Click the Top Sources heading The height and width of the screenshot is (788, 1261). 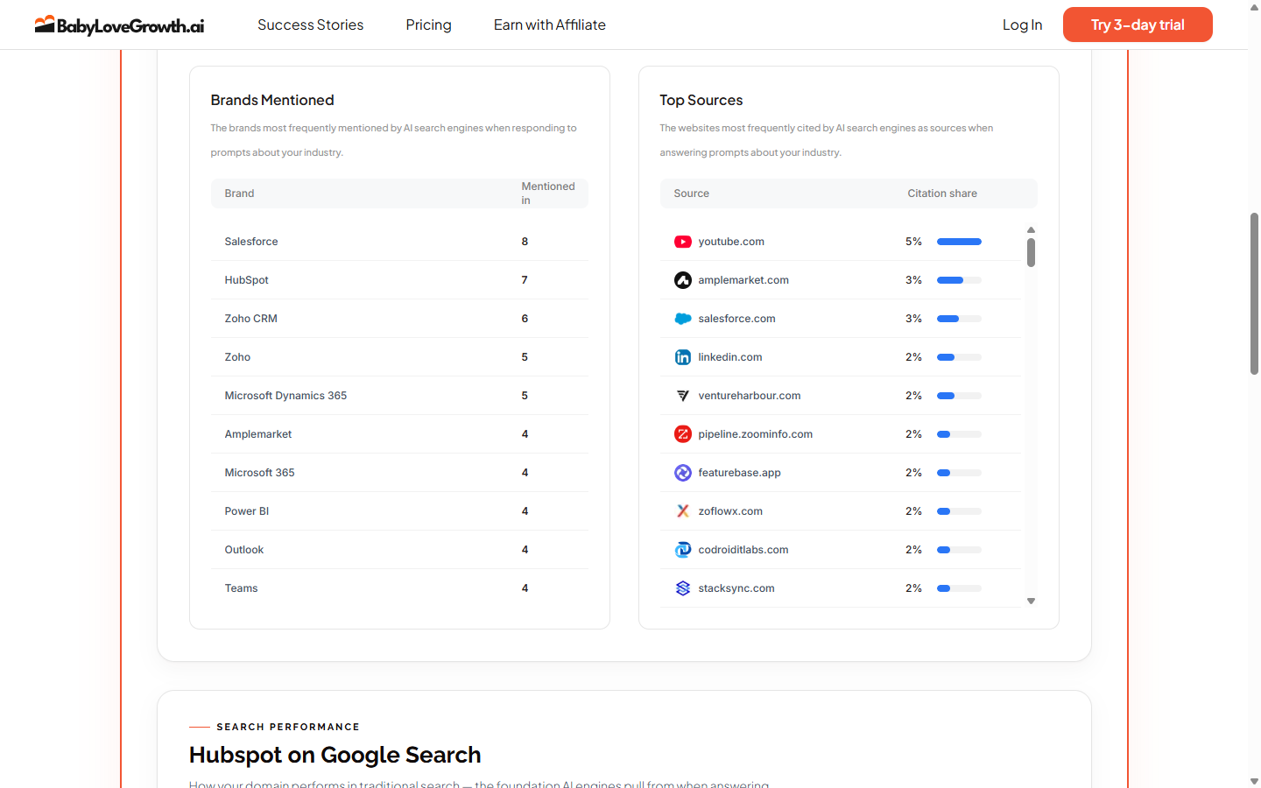(701, 100)
